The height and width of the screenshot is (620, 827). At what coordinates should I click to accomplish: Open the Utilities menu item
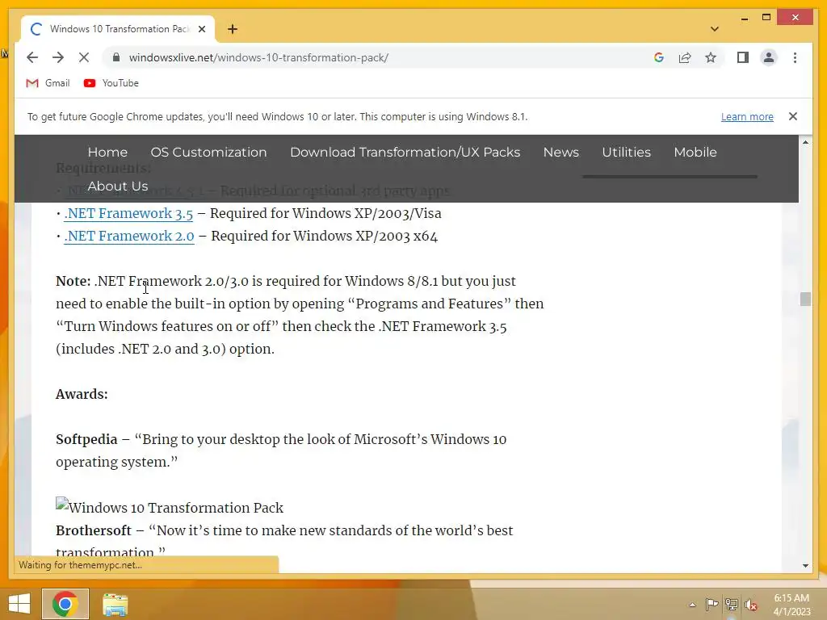(x=626, y=152)
